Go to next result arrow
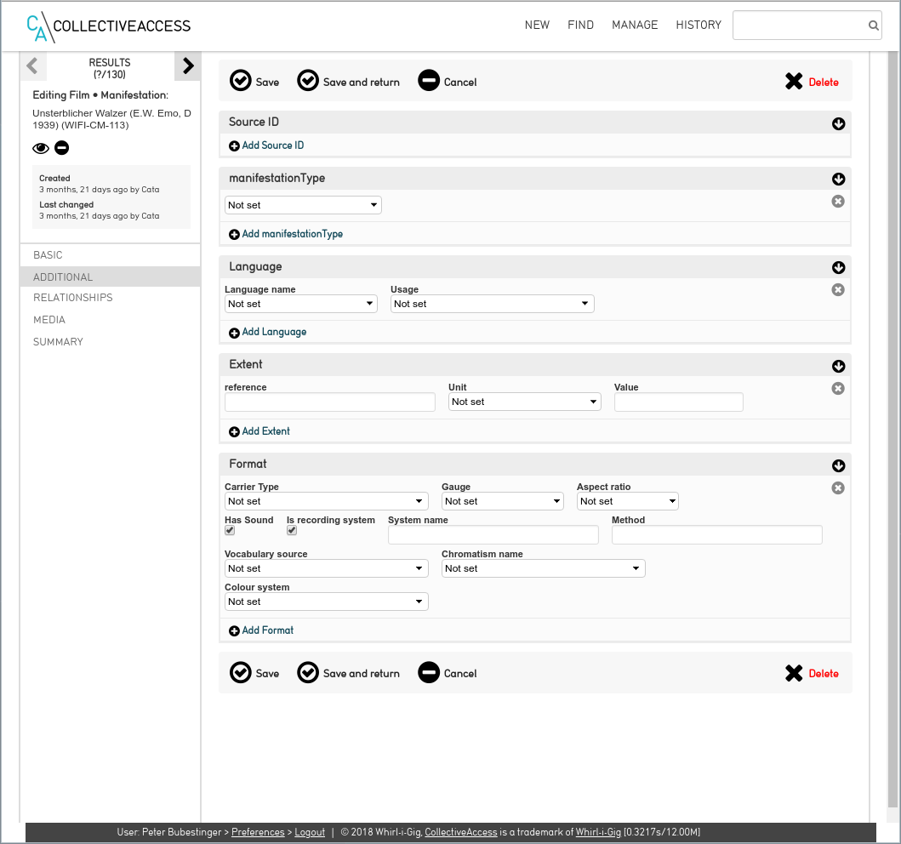901x844 pixels. click(x=188, y=66)
